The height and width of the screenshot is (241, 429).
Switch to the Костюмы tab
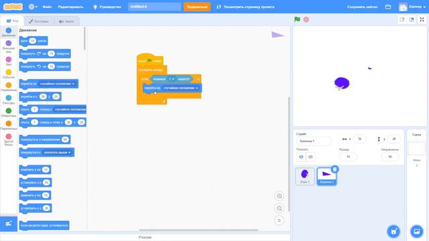[39, 21]
